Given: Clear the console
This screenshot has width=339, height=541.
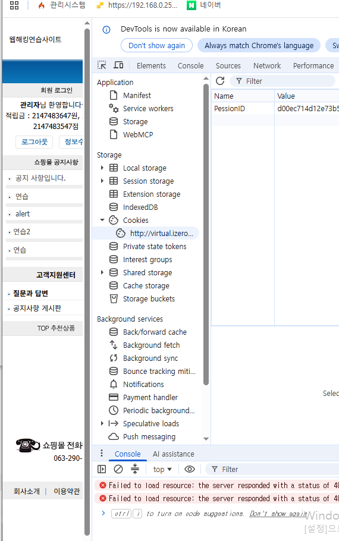Looking at the screenshot, I should coord(118,469).
